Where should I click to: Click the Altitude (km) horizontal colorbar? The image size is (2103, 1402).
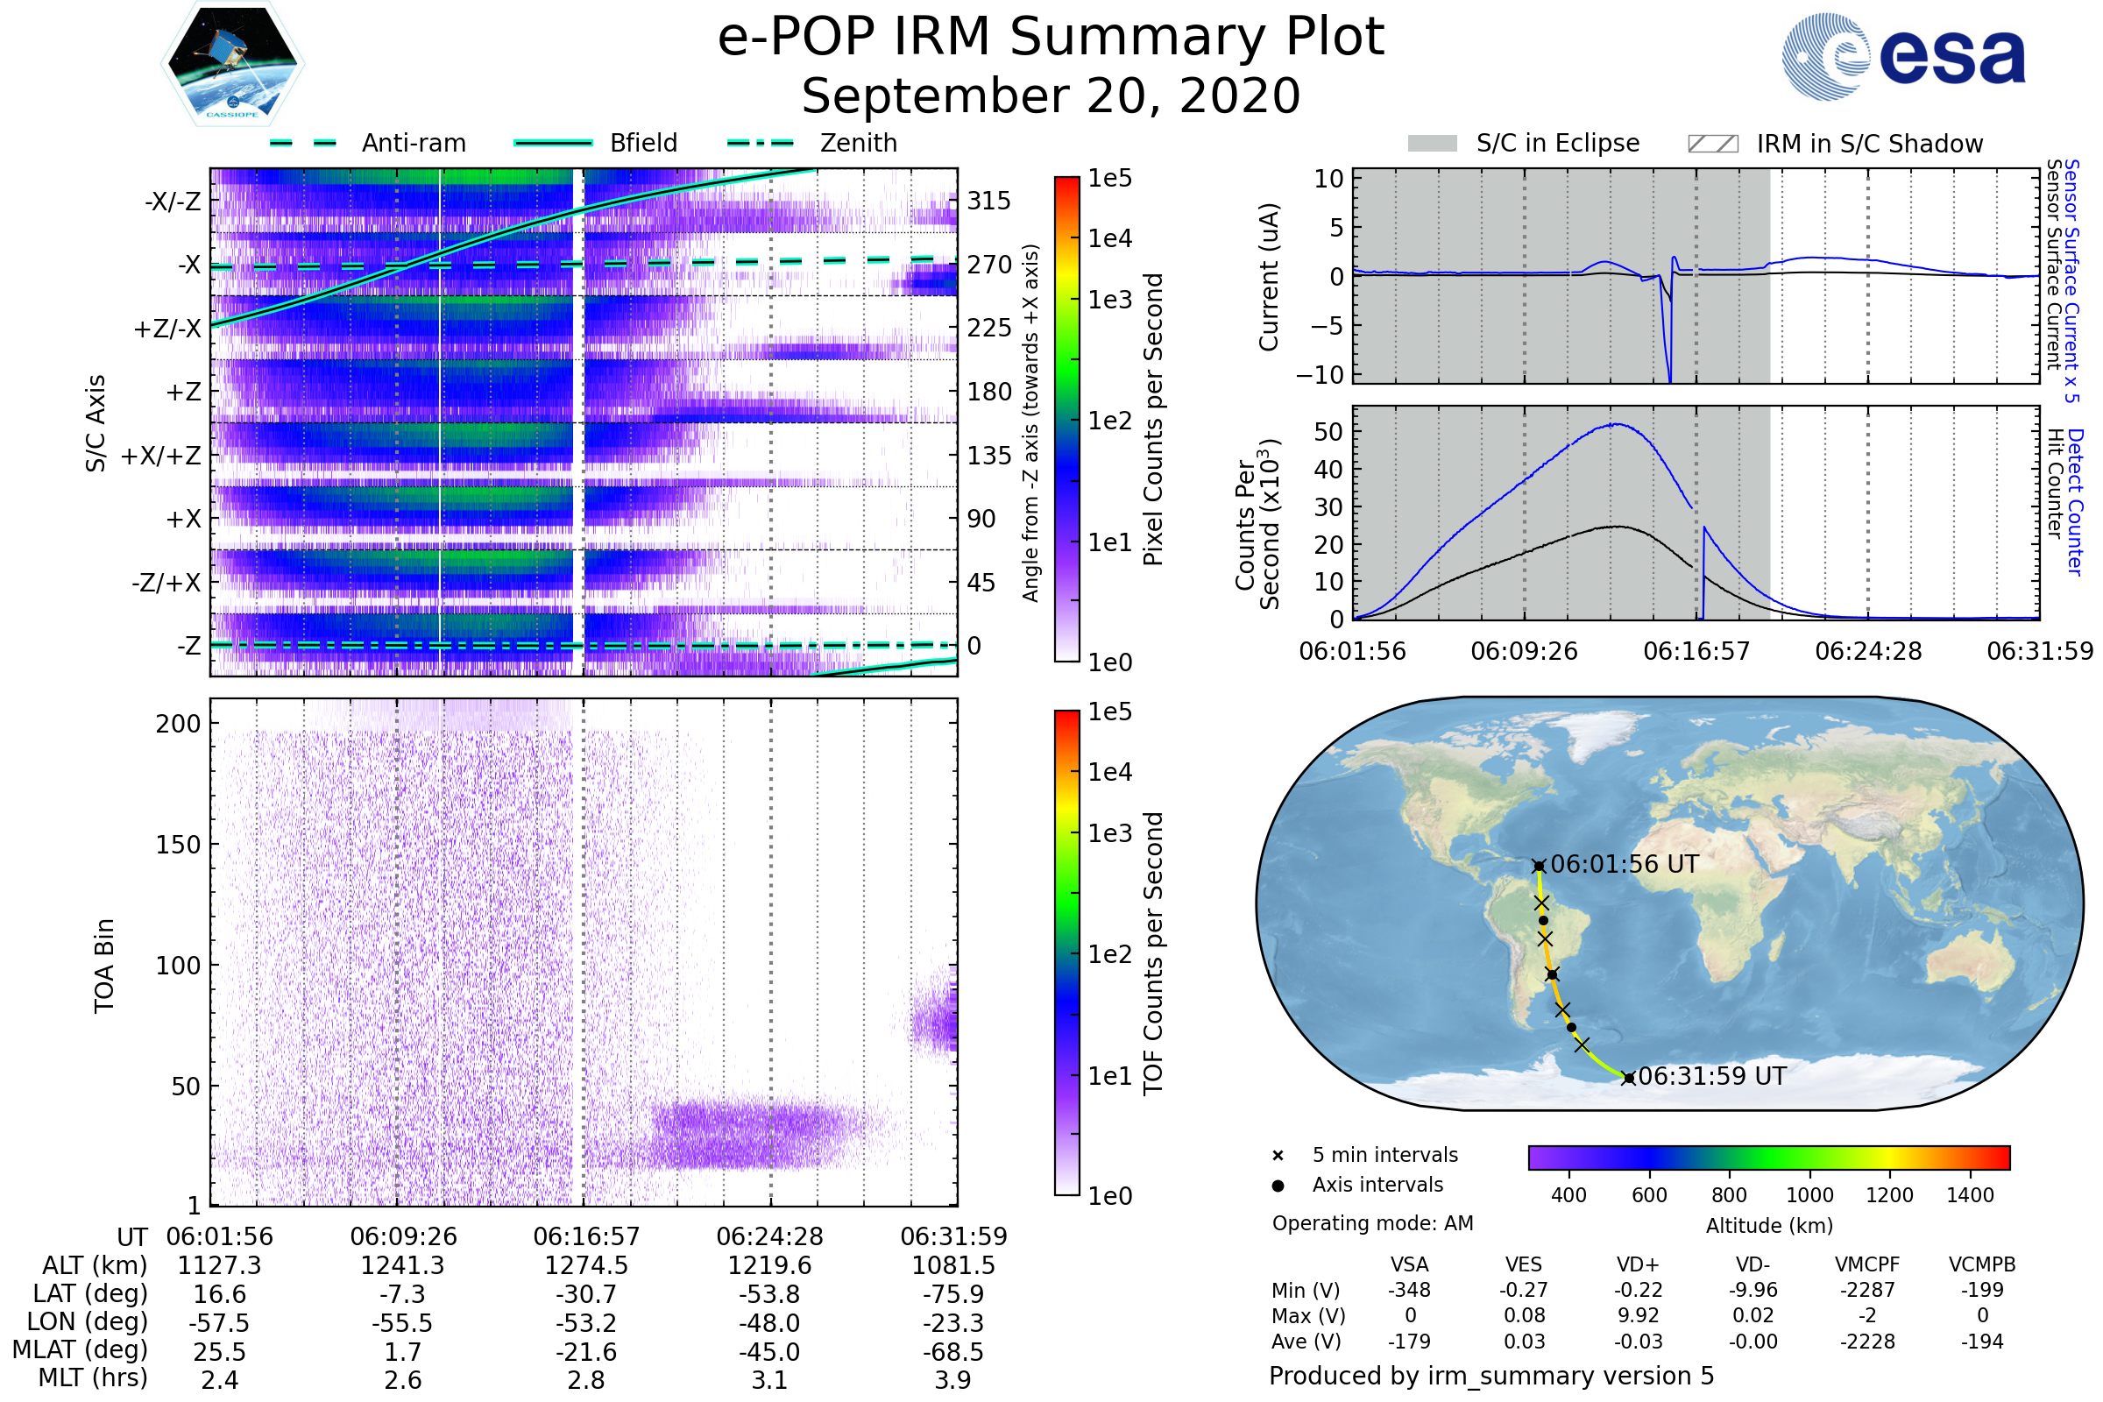[x=1768, y=1157]
